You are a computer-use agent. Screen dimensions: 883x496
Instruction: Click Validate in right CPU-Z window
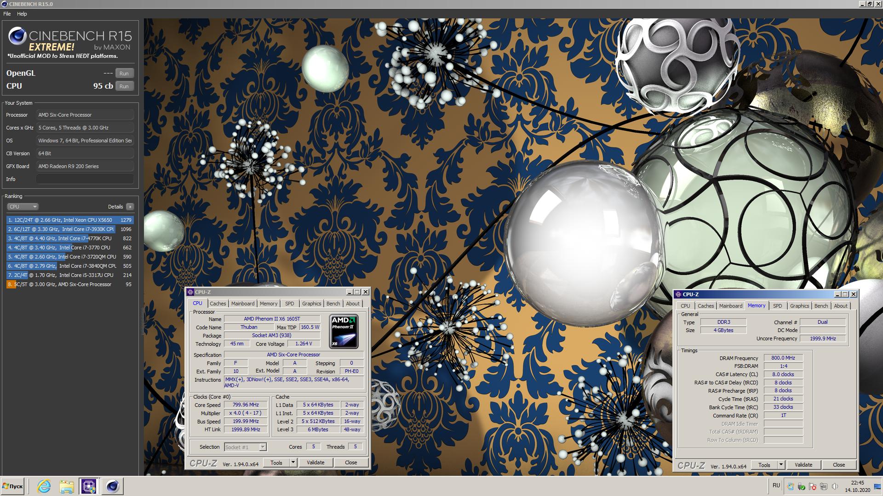pos(803,465)
